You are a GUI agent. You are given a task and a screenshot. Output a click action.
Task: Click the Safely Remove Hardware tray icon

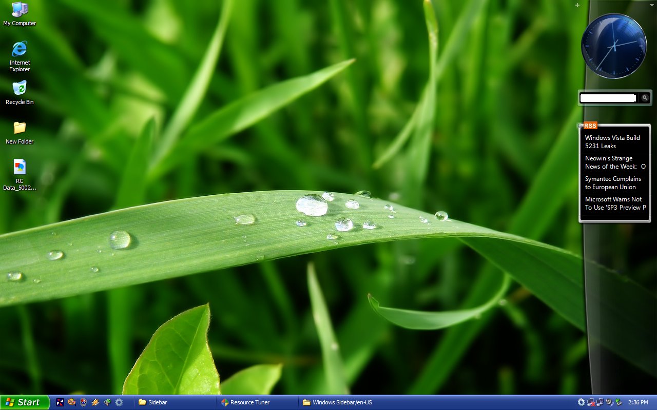pos(619,402)
